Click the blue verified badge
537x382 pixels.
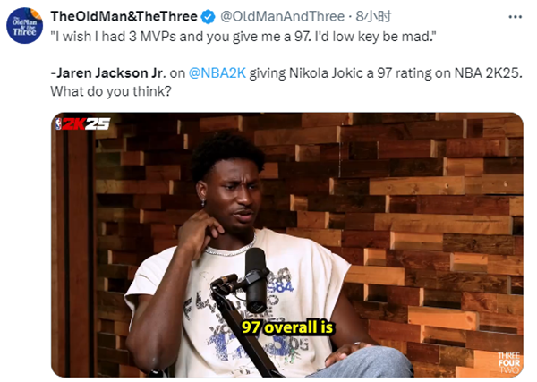[208, 16]
